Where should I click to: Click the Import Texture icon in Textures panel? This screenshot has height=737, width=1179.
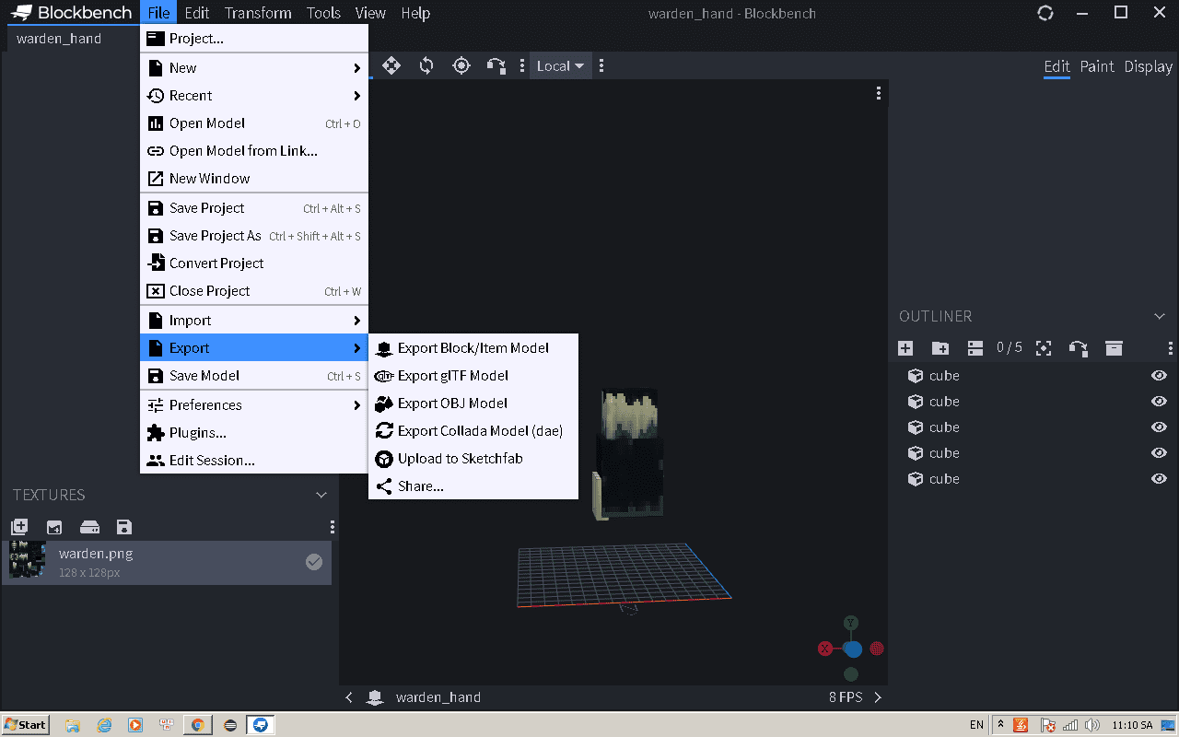click(x=19, y=527)
